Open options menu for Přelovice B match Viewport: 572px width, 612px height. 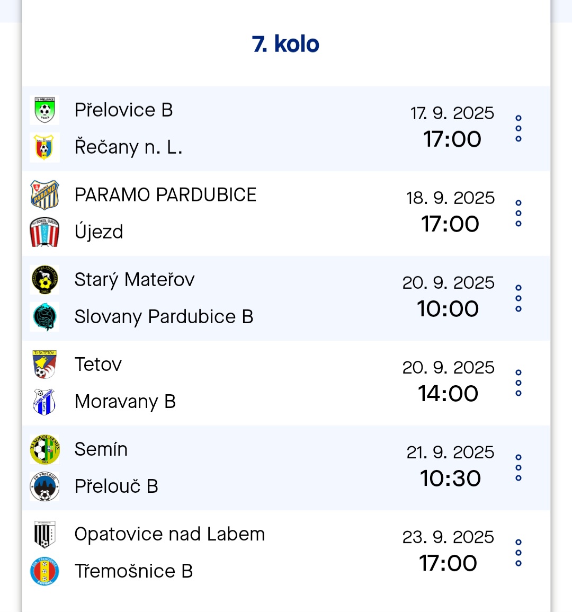pos(519,127)
